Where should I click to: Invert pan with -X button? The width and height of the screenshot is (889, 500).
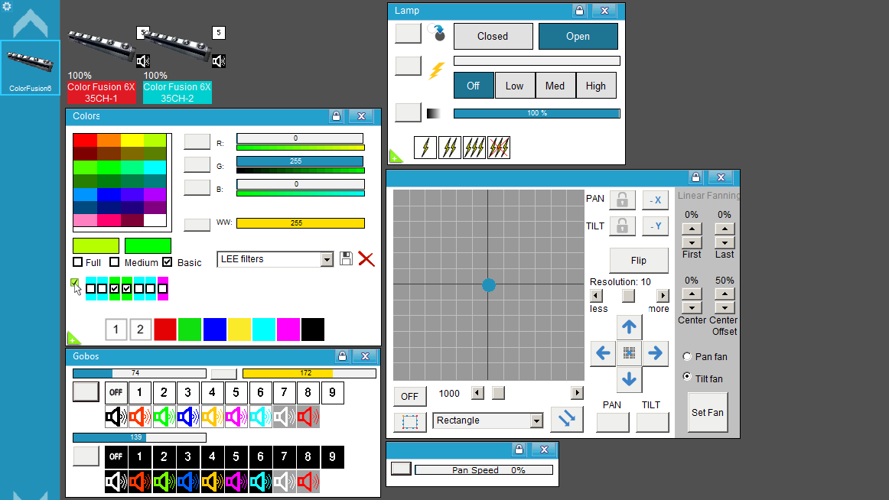click(x=656, y=200)
